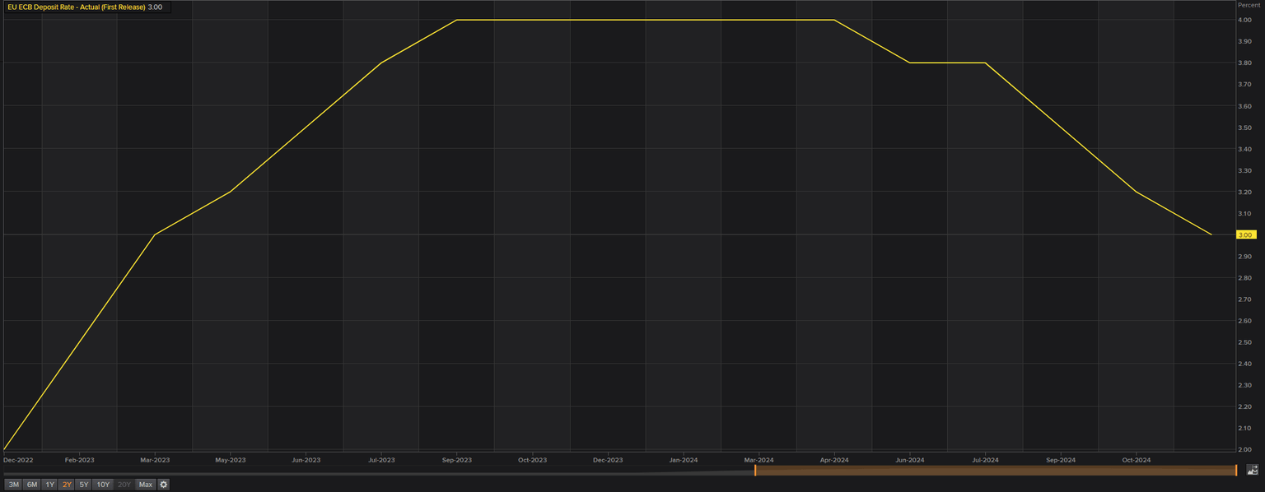1265x492 pixels.
Task: Click the 4.00 y-axis value label
Action: (x=1244, y=20)
